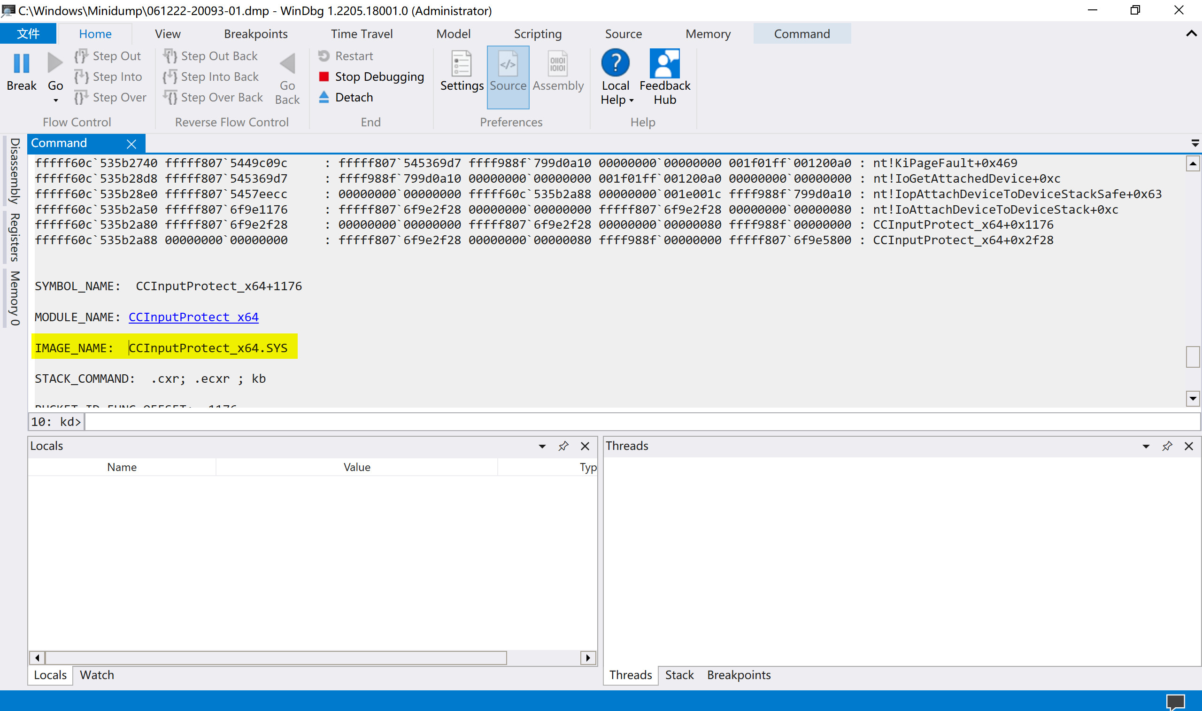Click Step Over Back icon

coord(170,97)
